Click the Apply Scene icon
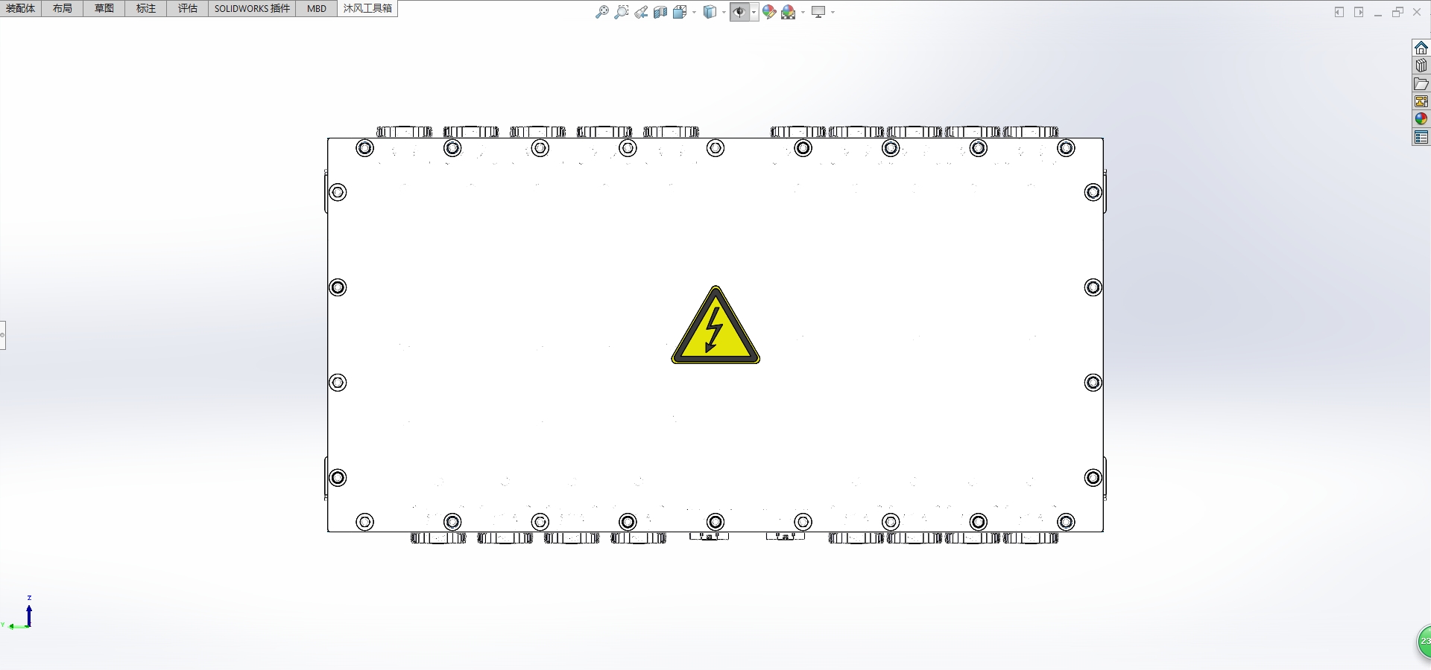Viewport: 1431px width, 670px height. [x=789, y=12]
